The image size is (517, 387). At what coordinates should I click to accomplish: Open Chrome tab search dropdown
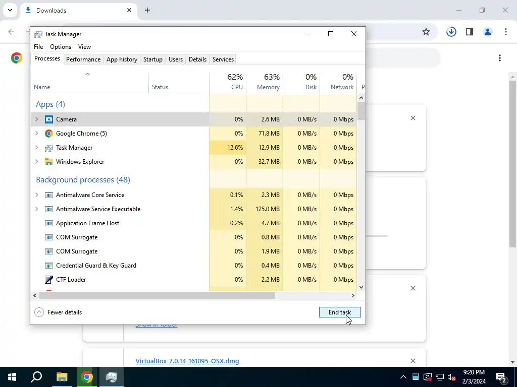tap(10, 10)
